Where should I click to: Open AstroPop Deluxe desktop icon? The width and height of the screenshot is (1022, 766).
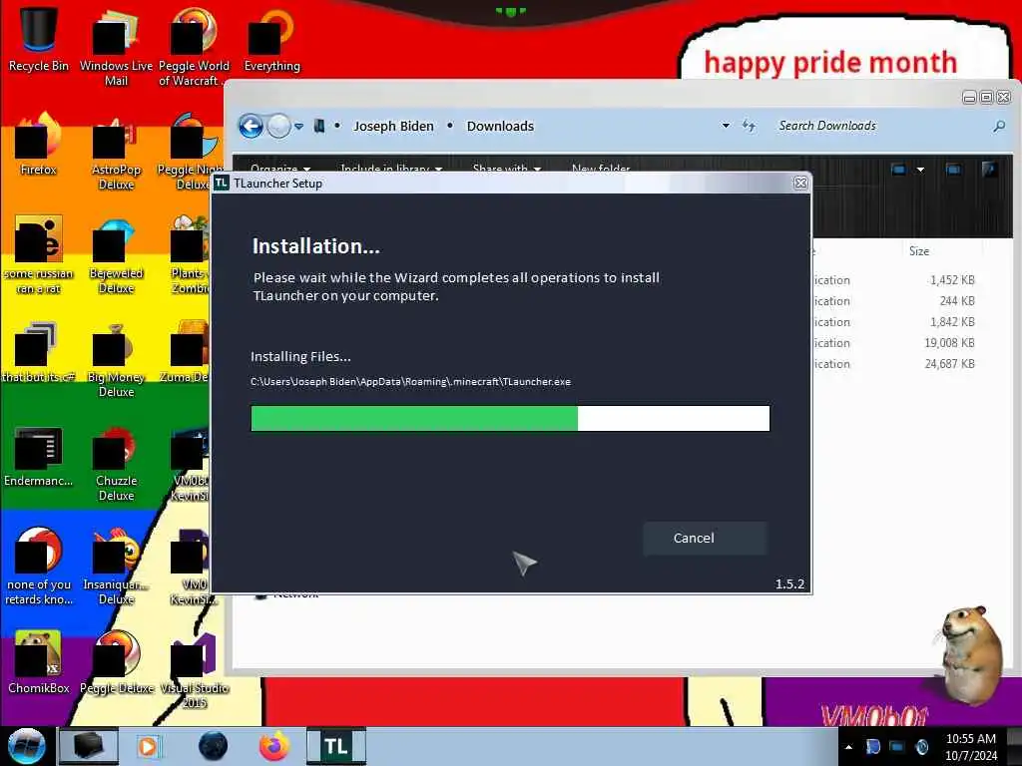coord(116,153)
